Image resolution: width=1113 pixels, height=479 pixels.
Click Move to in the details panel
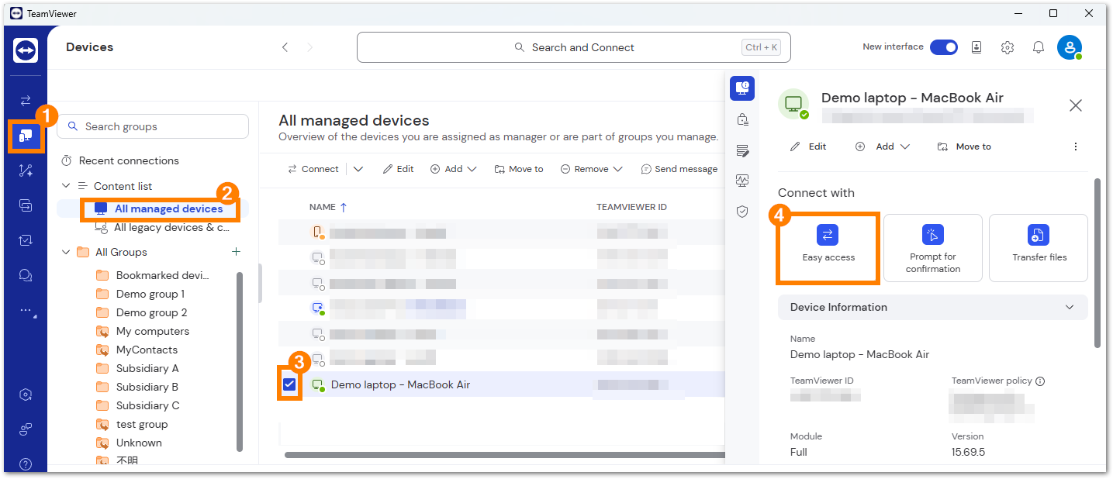coord(964,146)
